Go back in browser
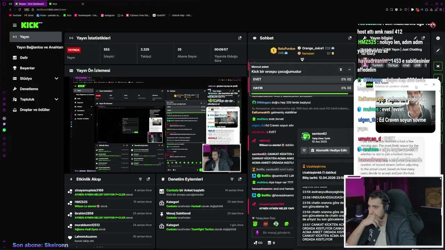This screenshot has height=250, width=445. pos(10,10)
